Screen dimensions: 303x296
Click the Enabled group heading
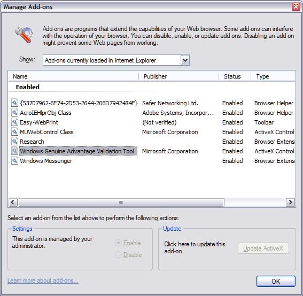click(x=28, y=87)
